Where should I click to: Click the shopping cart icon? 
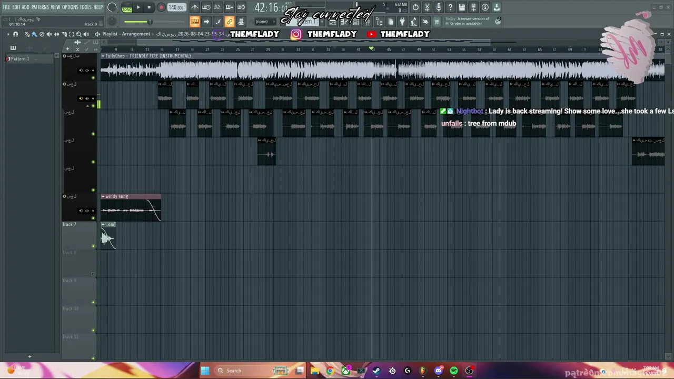click(x=437, y=22)
